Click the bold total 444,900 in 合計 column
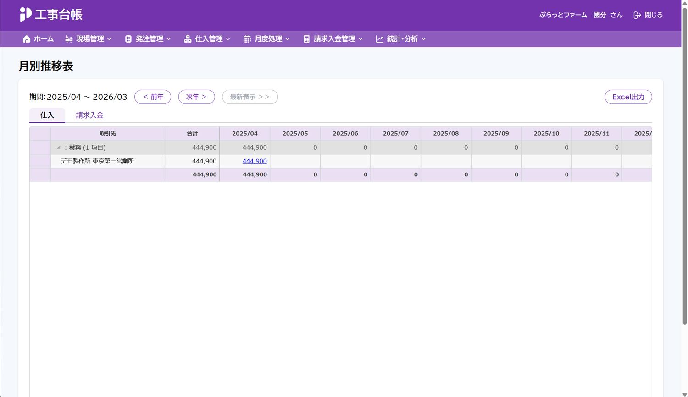 click(205, 174)
